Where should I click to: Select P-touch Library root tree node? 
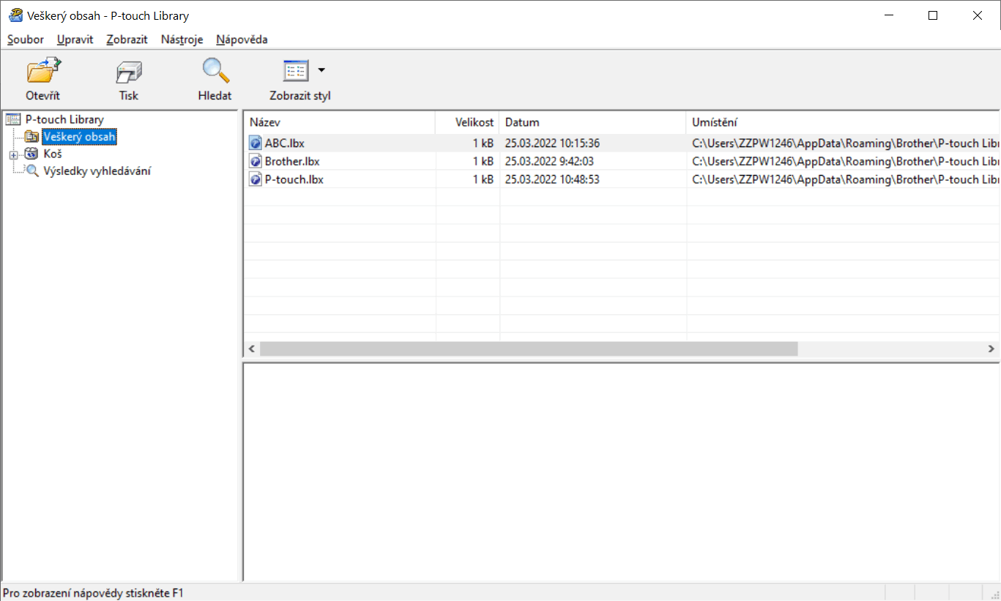point(64,119)
